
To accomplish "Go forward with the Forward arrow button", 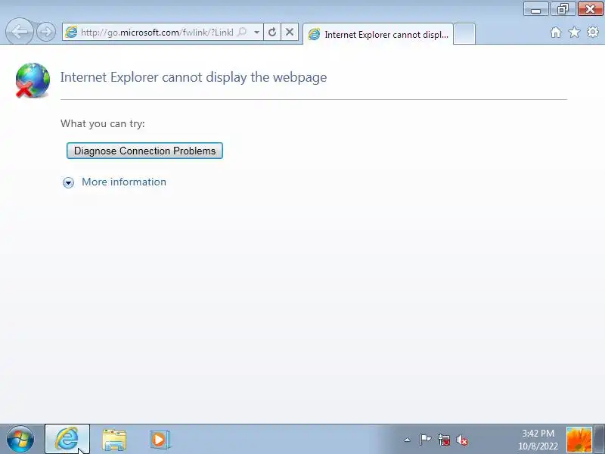I will (46, 32).
